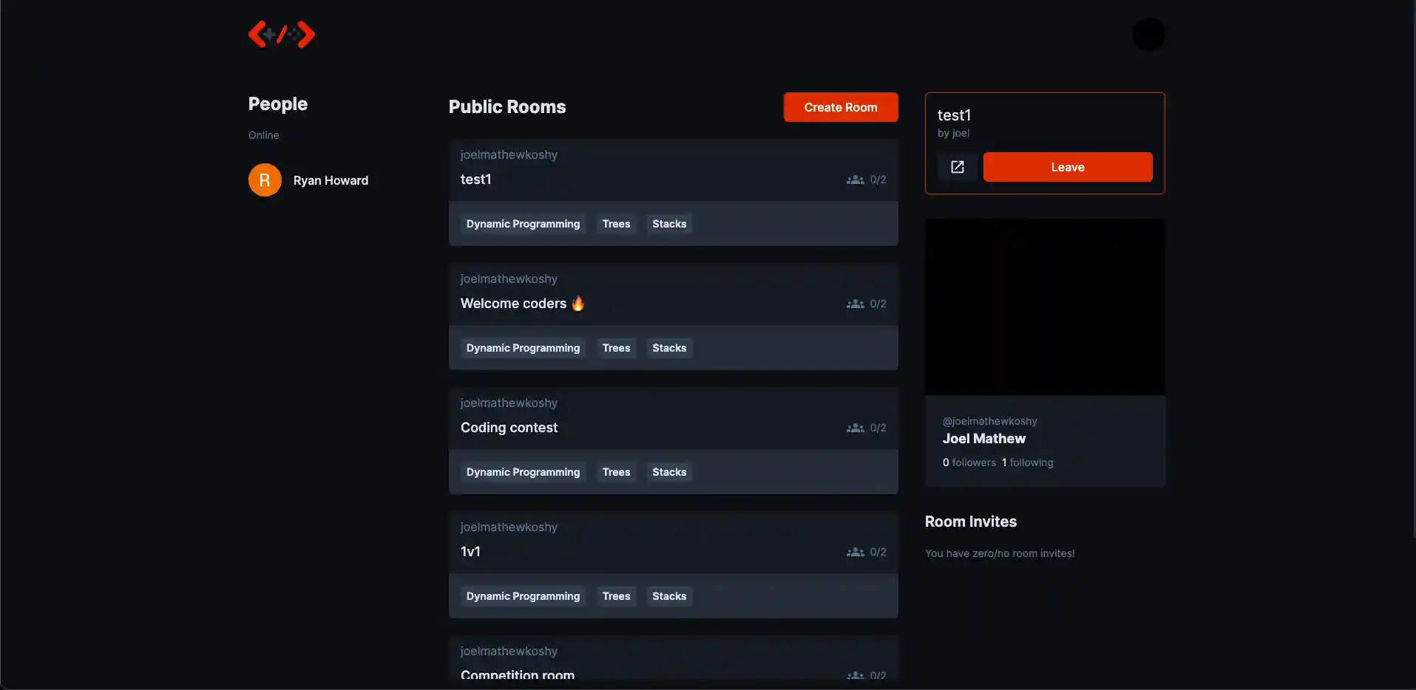Open the Coding contest room
This screenshot has width=1416, height=690.
509,428
